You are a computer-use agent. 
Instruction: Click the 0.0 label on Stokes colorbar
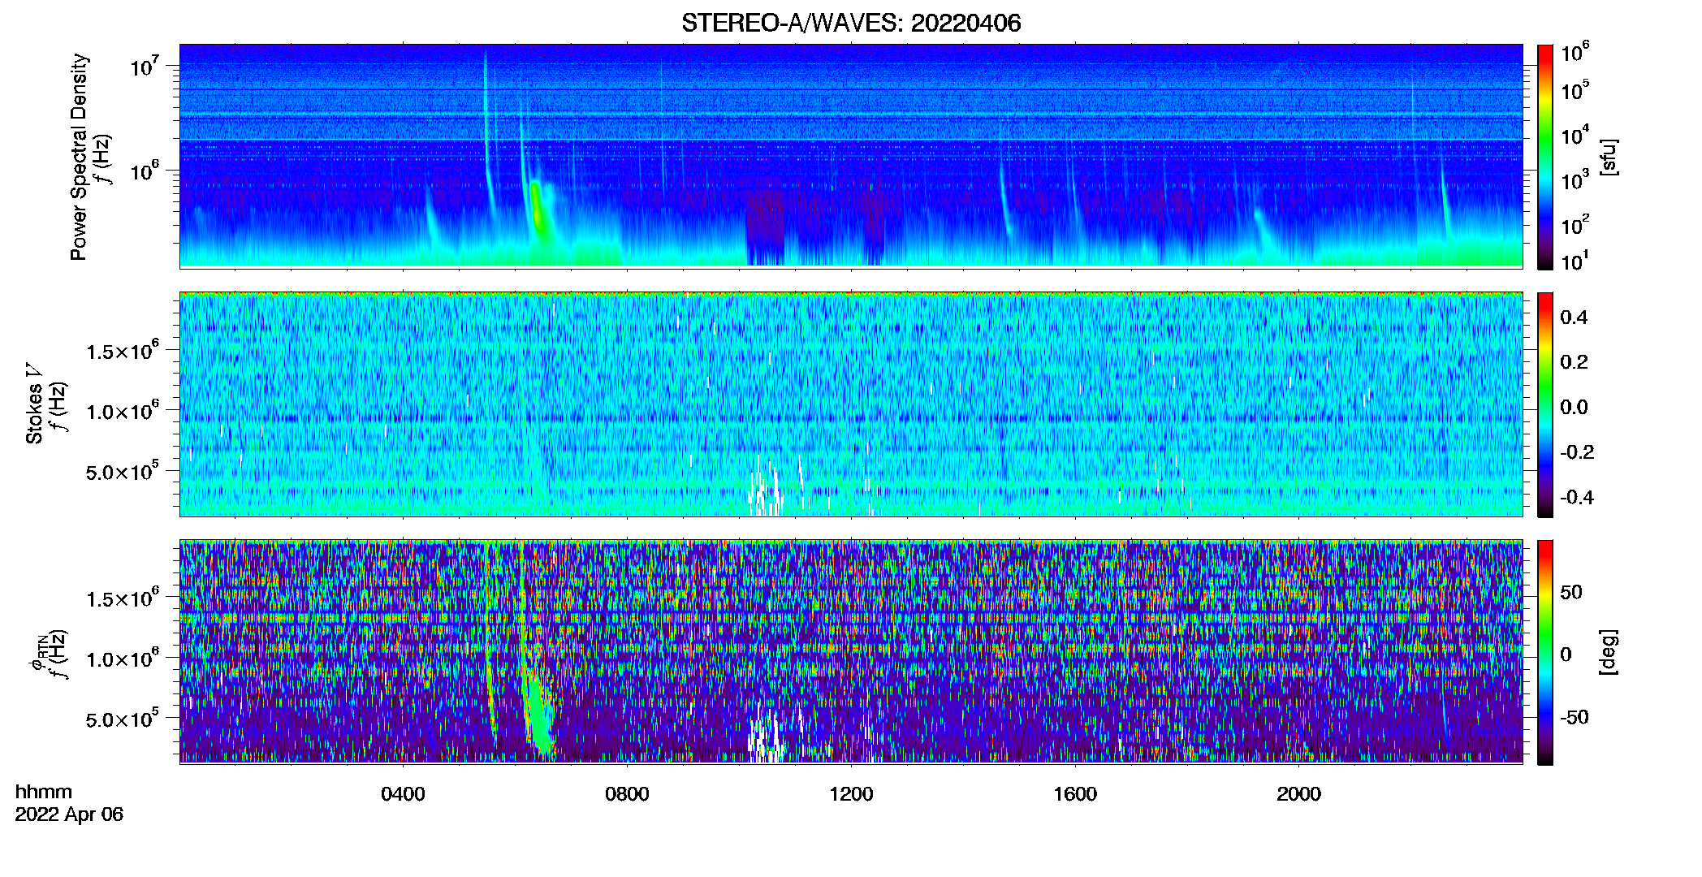tap(1574, 407)
